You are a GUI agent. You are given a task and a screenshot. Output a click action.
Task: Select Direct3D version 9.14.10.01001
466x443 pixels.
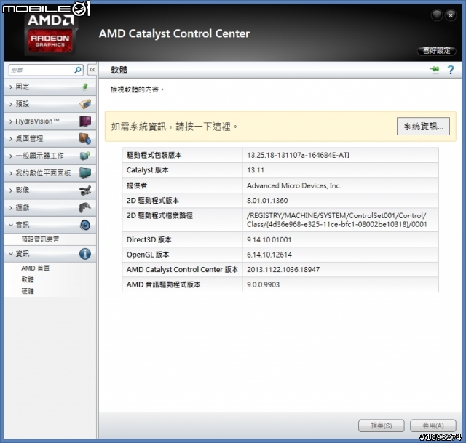tap(269, 239)
